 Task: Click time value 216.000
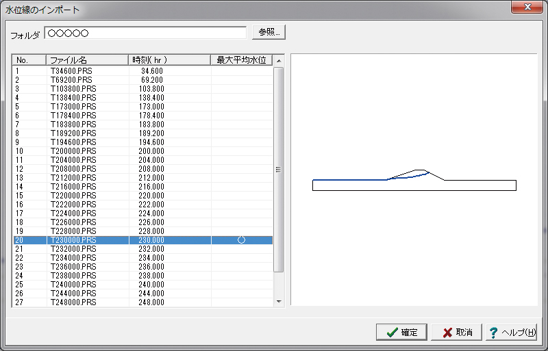coord(151,187)
